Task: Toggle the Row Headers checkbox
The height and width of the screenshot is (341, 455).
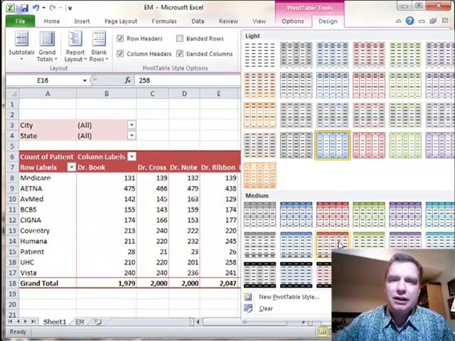Action: (120, 38)
